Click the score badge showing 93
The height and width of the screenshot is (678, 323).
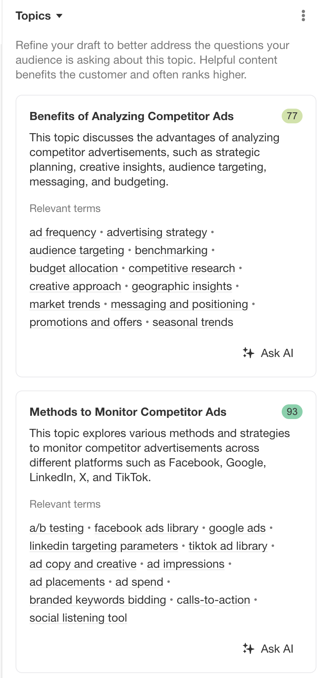[292, 412]
